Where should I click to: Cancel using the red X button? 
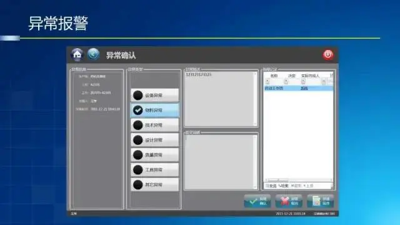pyautogui.click(x=289, y=201)
